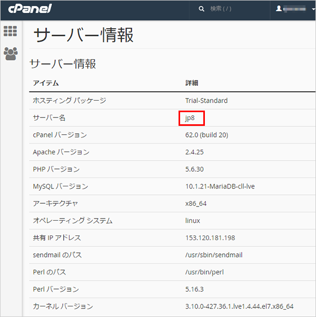316x317 pixels.
Task: Expand the user menu dropdown caret
Action: (x=313, y=9)
